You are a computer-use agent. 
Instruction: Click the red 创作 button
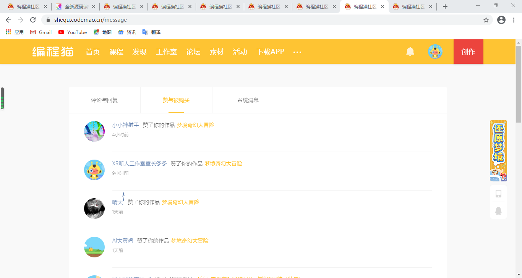point(469,52)
